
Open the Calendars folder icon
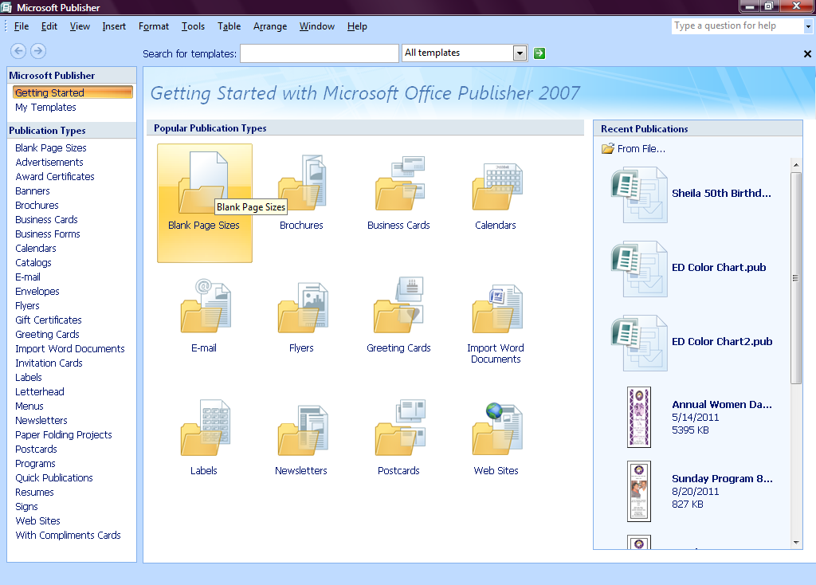coord(497,186)
